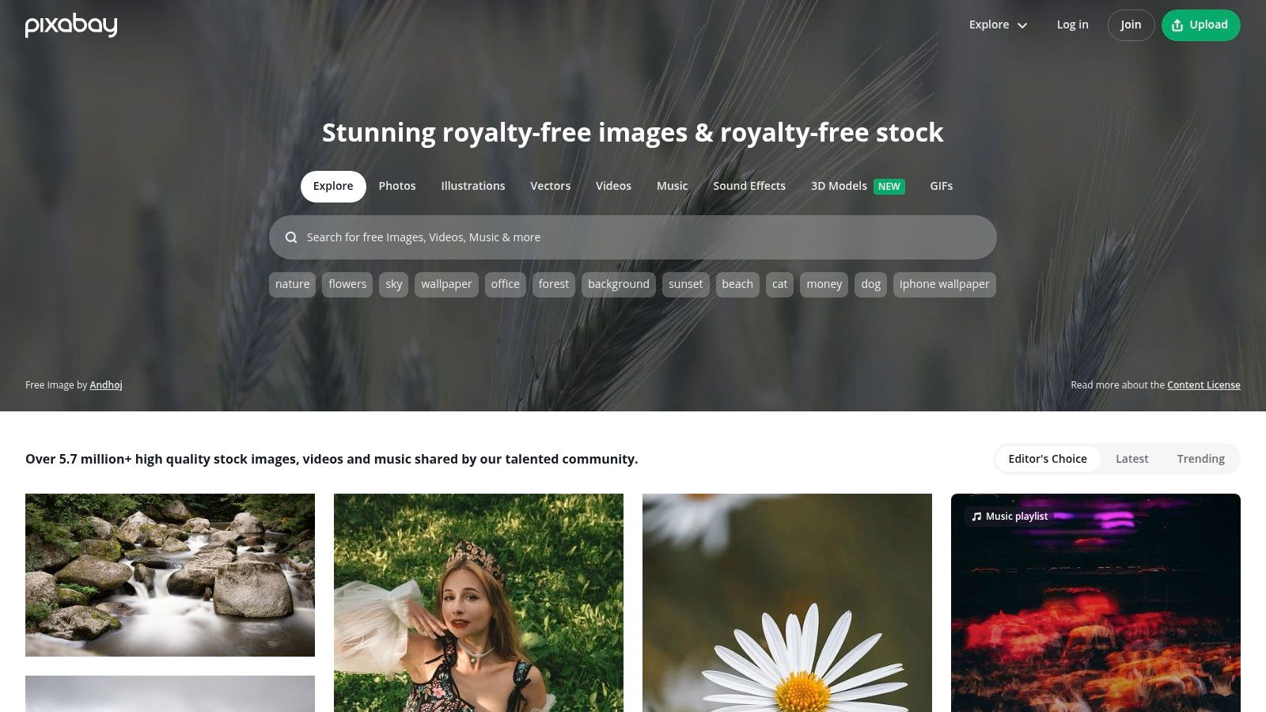1266x712 pixels.
Task: Click the Join button
Action: [x=1131, y=25]
